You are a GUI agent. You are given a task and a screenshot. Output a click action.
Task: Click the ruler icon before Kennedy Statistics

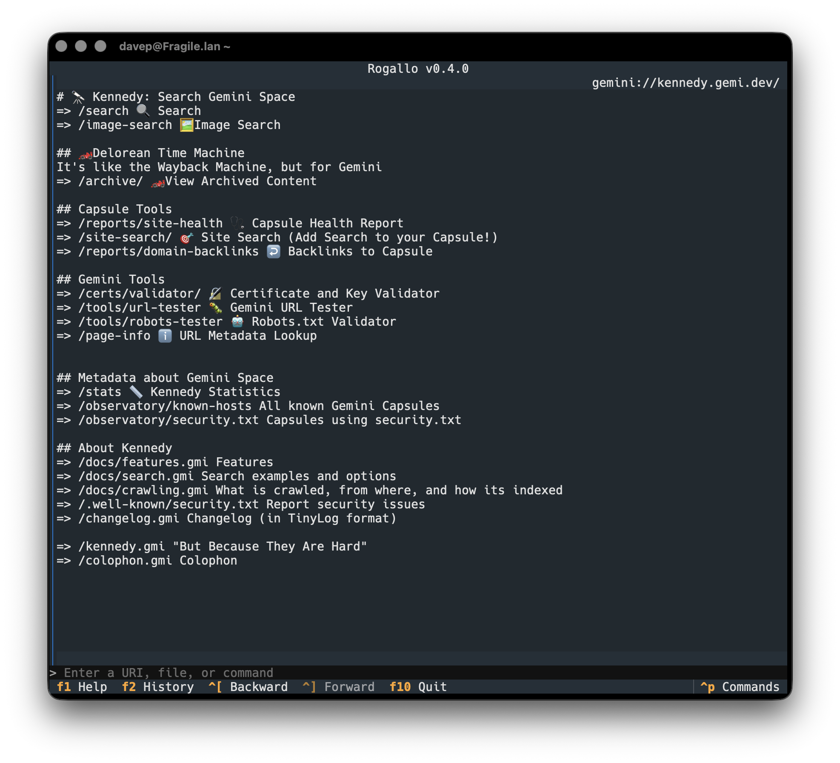pos(136,392)
